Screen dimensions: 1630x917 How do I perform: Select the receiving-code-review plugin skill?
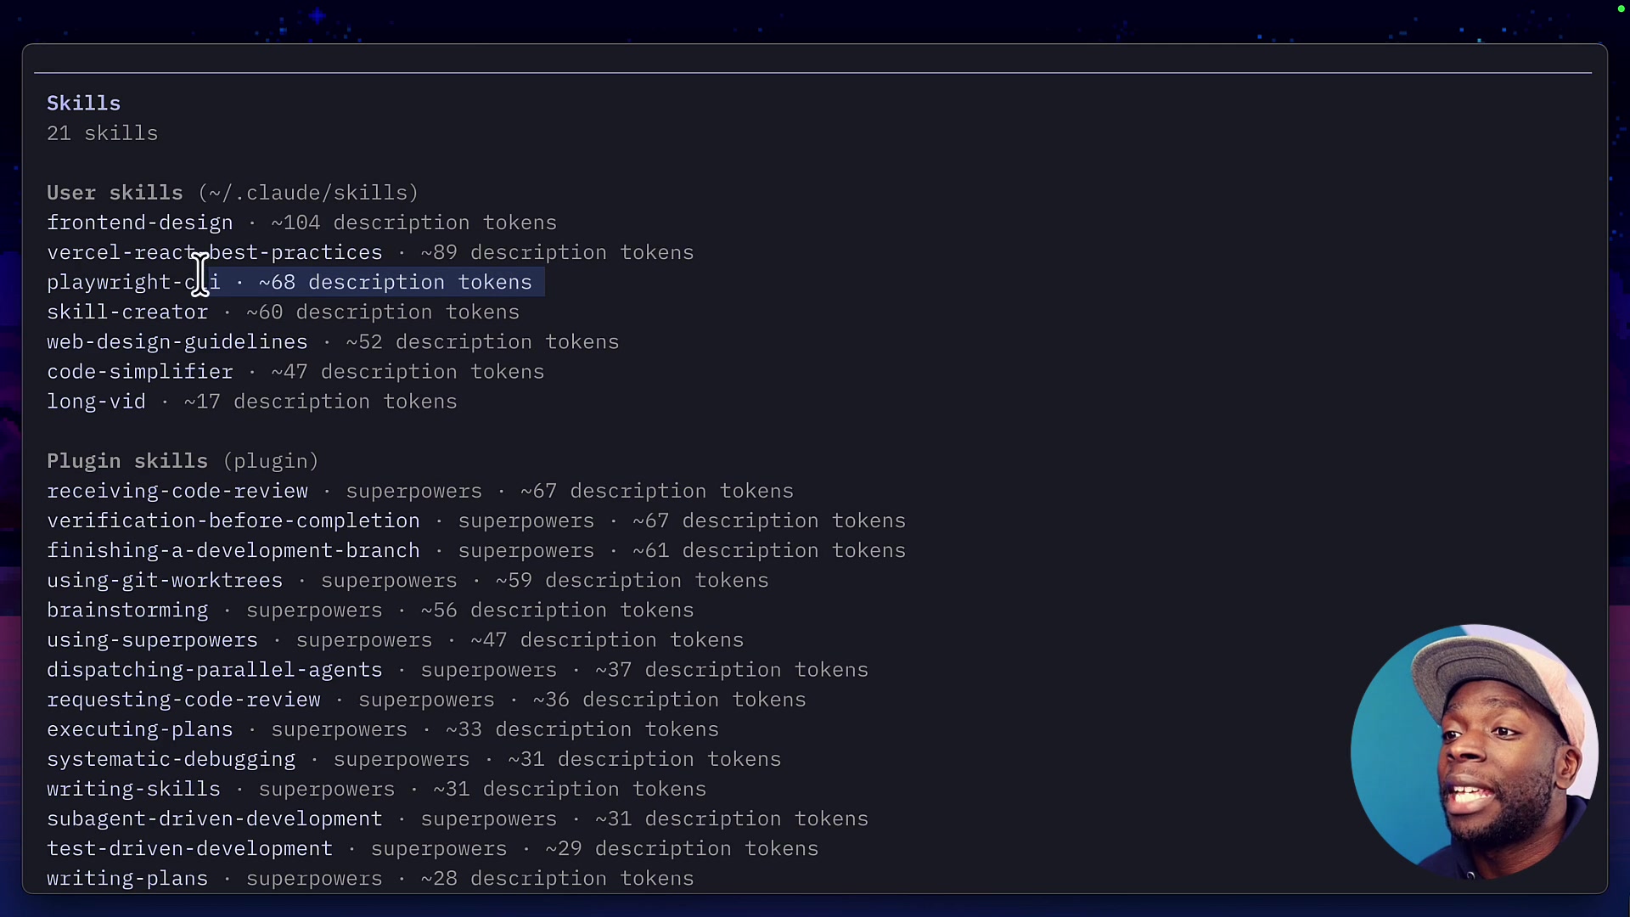177,491
